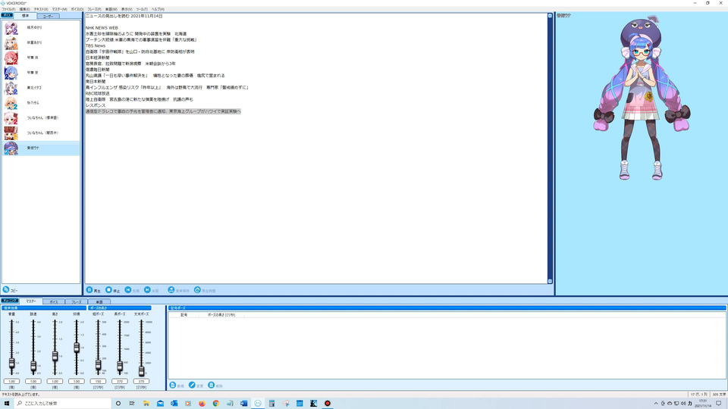Open Firefox from the taskbar
The width and height of the screenshot is (728, 409).
point(202,404)
